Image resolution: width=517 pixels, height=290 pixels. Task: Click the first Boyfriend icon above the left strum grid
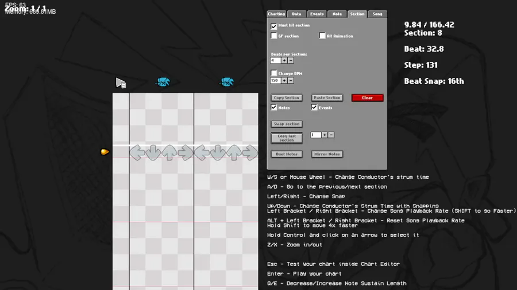(x=163, y=82)
